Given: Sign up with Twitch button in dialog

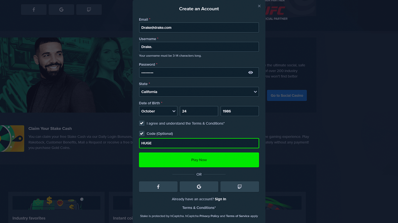Looking at the screenshot, I should pos(240,187).
